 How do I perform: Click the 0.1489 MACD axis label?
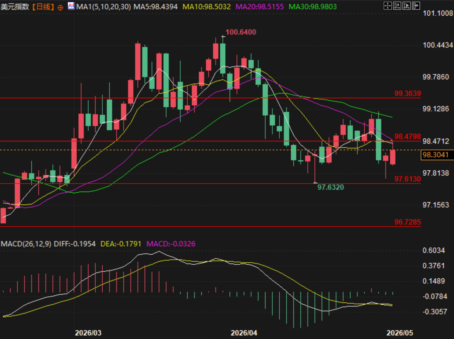[434, 281]
